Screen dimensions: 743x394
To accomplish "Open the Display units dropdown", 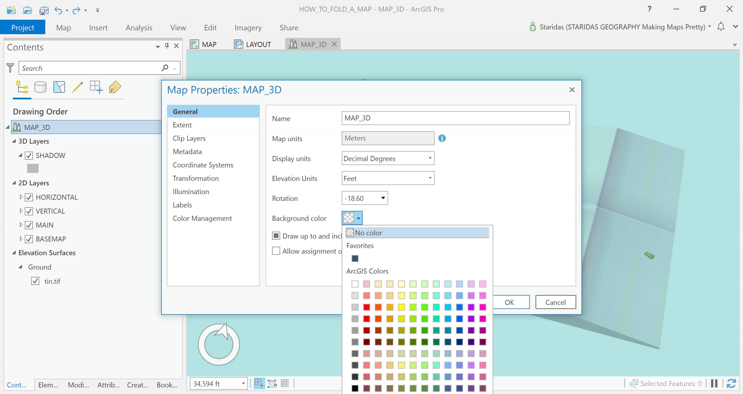I will pyautogui.click(x=388, y=158).
